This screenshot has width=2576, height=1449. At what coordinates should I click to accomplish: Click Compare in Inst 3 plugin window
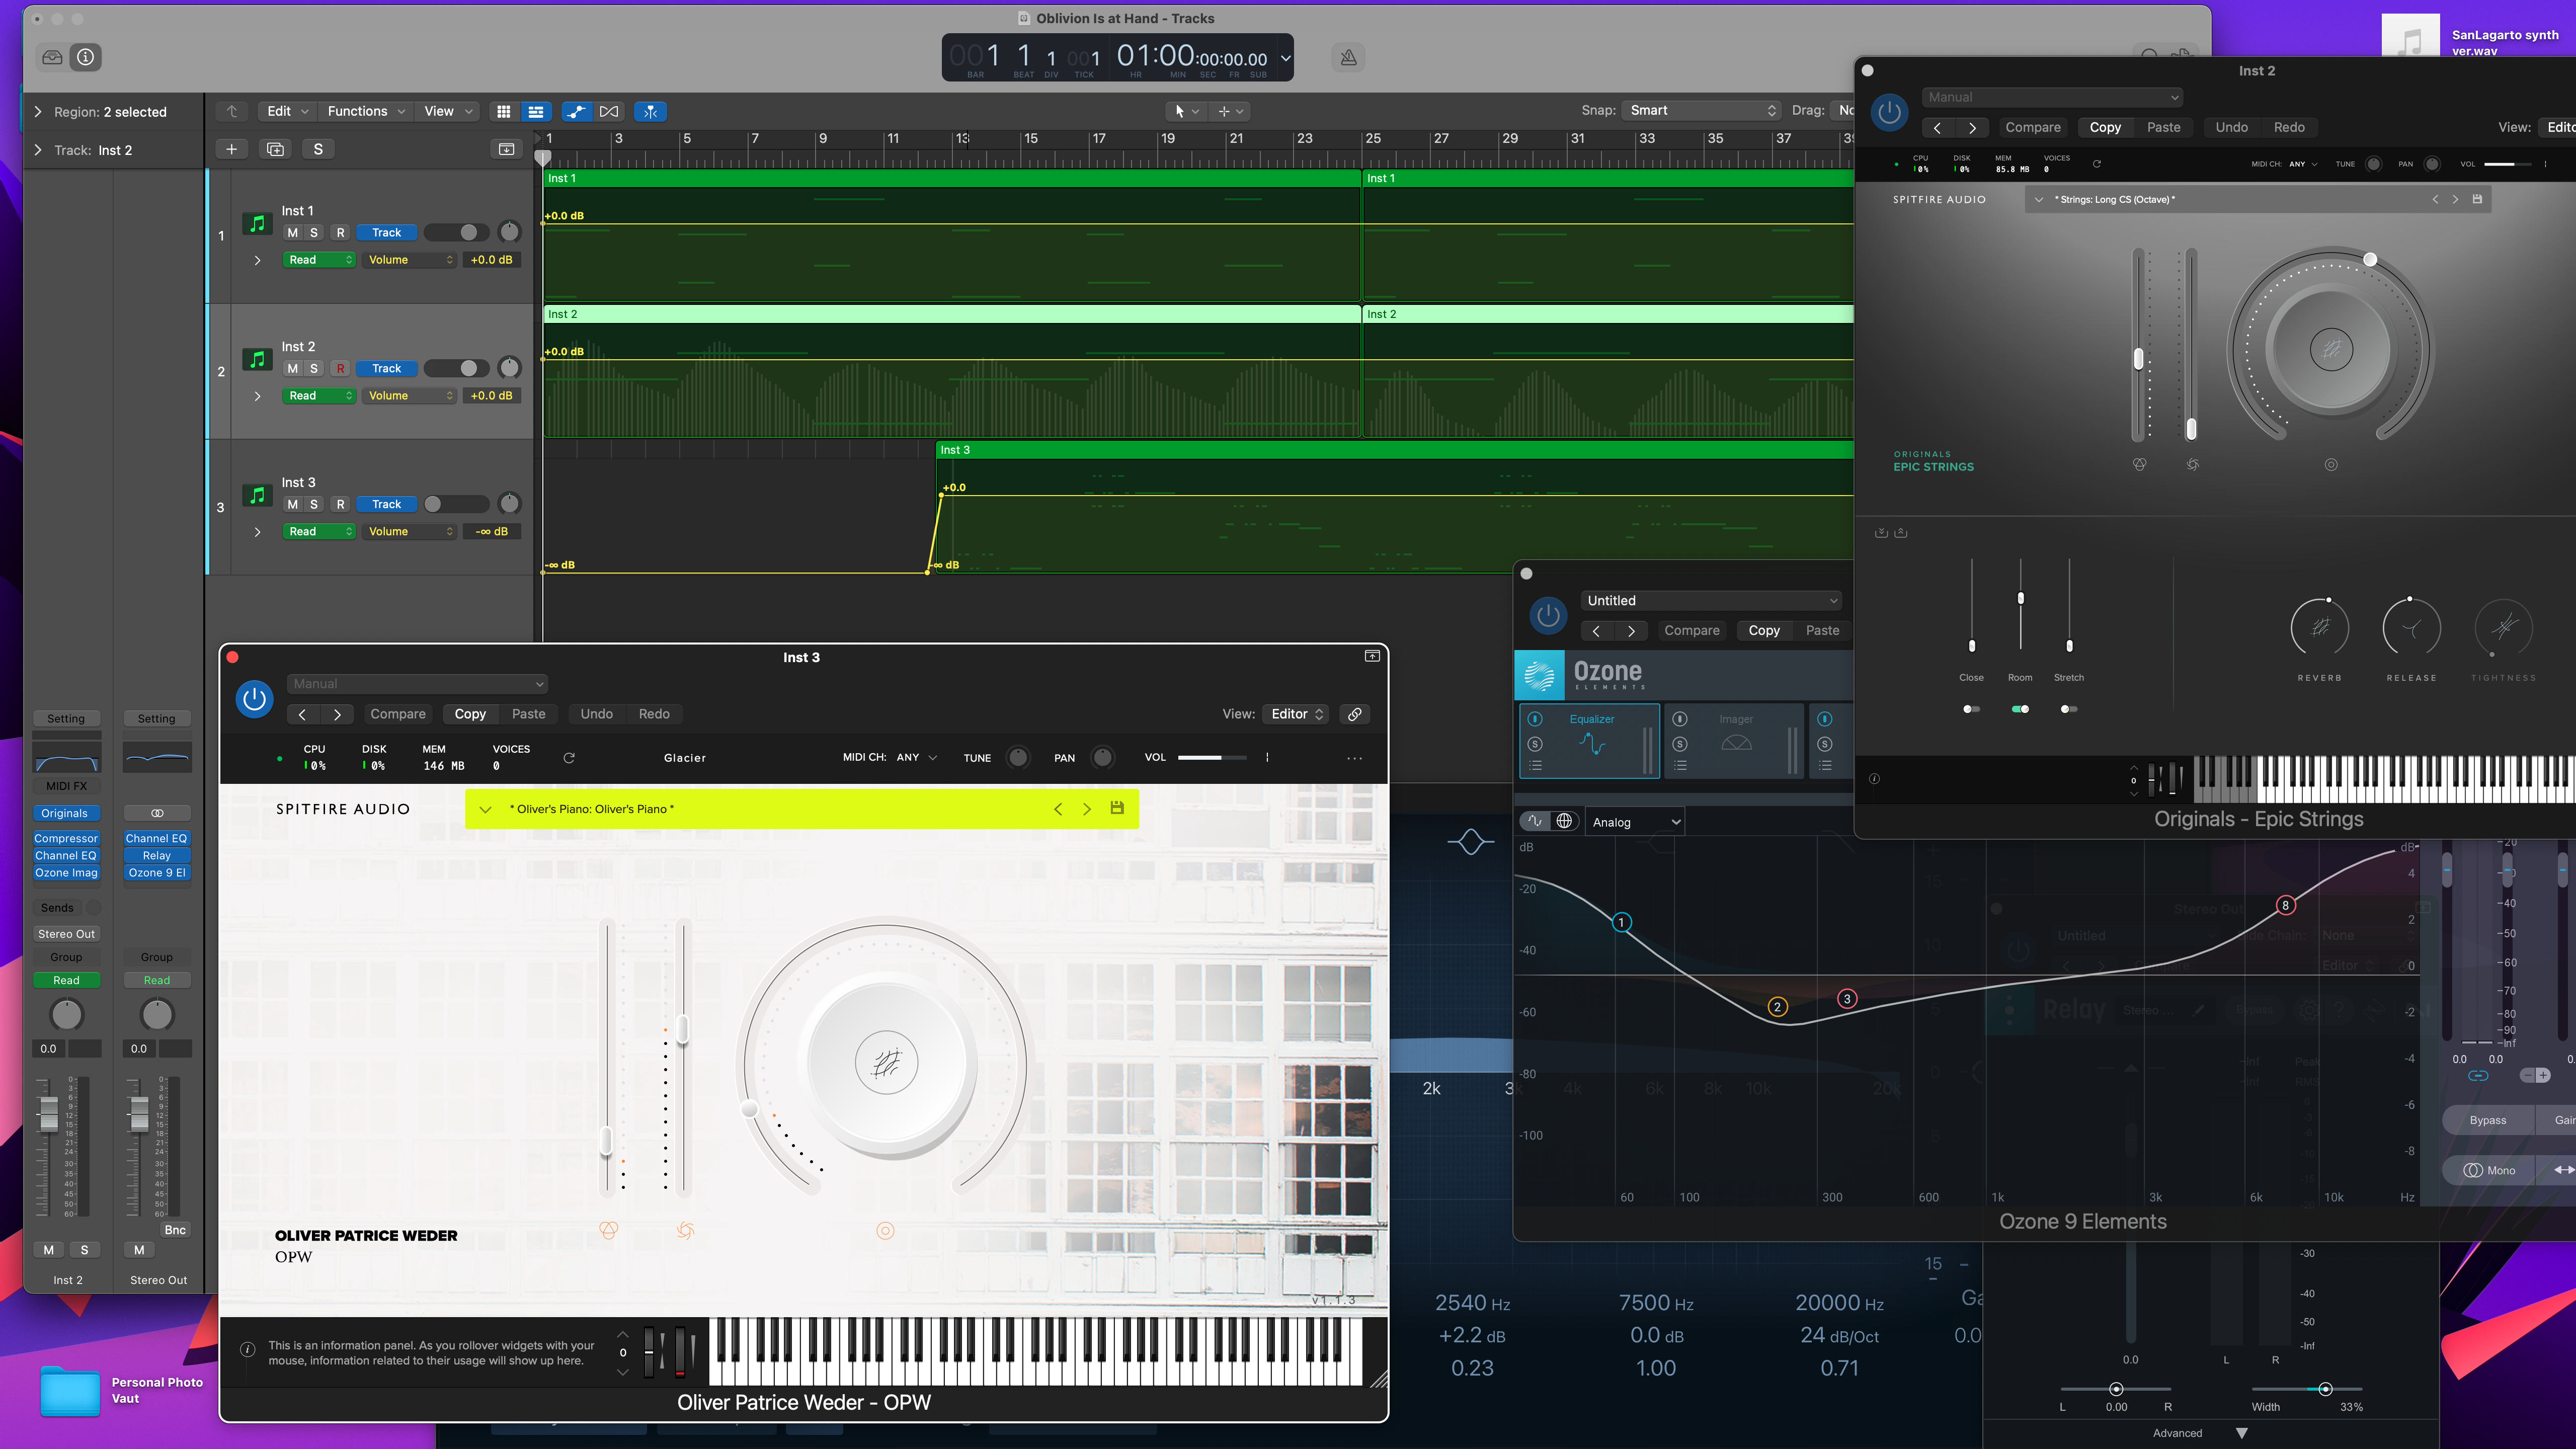coord(397,714)
